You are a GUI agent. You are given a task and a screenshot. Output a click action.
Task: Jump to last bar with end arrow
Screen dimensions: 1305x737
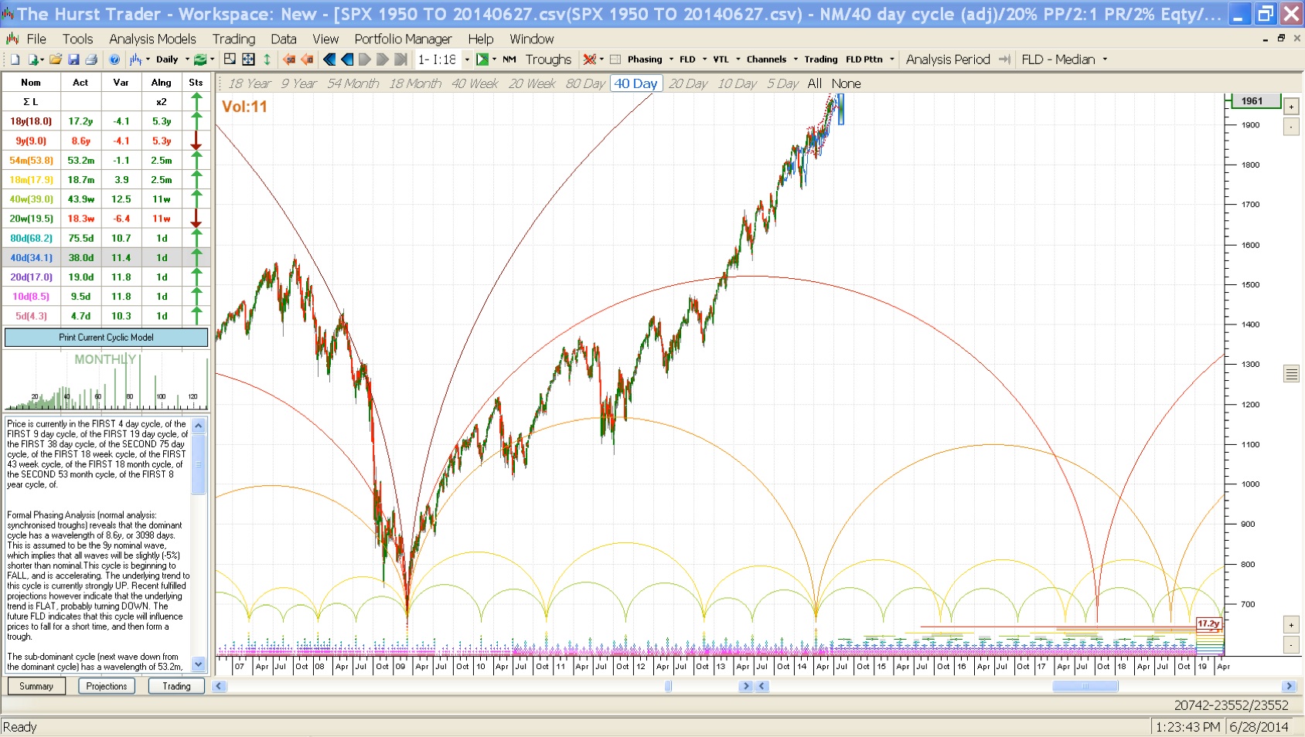pos(400,59)
